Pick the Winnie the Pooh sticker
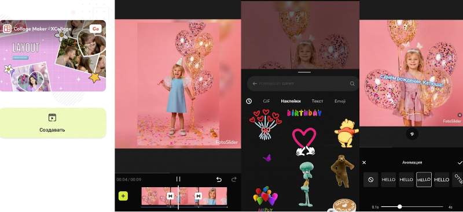The height and width of the screenshot is (212, 463). coord(346,133)
